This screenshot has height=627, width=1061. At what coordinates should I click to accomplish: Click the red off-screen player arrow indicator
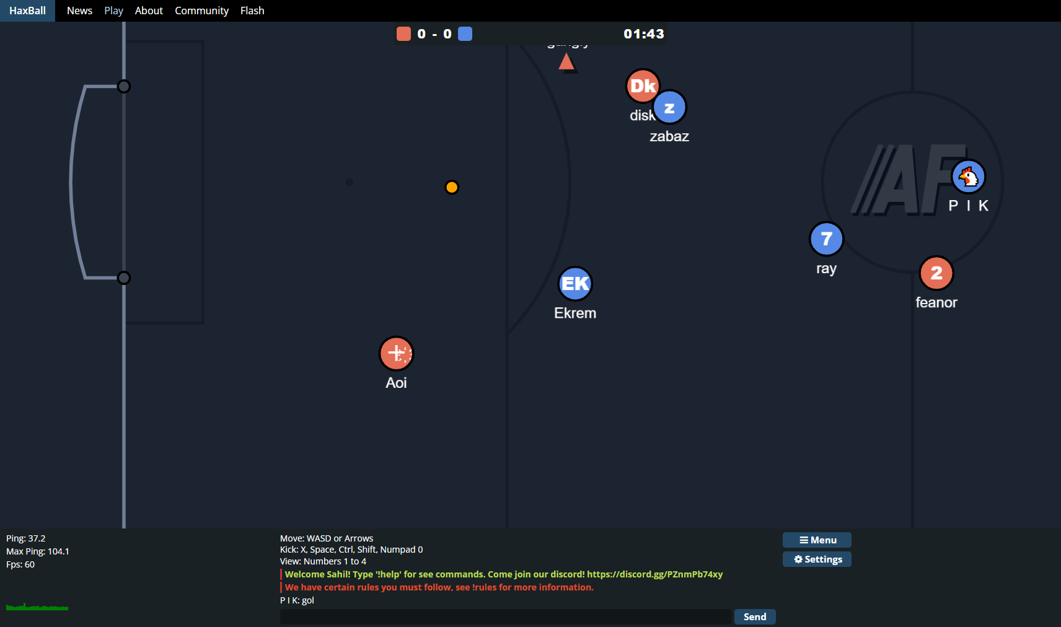[566, 61]
